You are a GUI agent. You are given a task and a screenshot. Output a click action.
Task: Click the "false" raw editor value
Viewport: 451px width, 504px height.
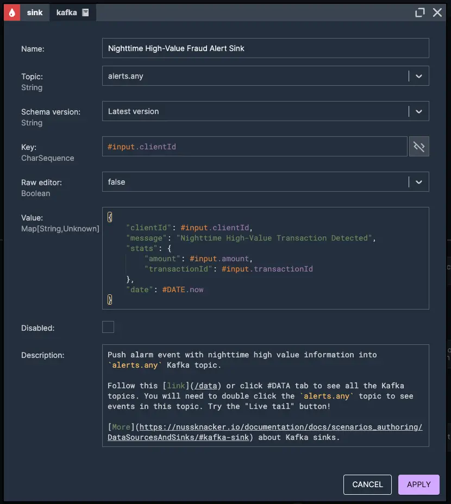(x=116, y=182)
